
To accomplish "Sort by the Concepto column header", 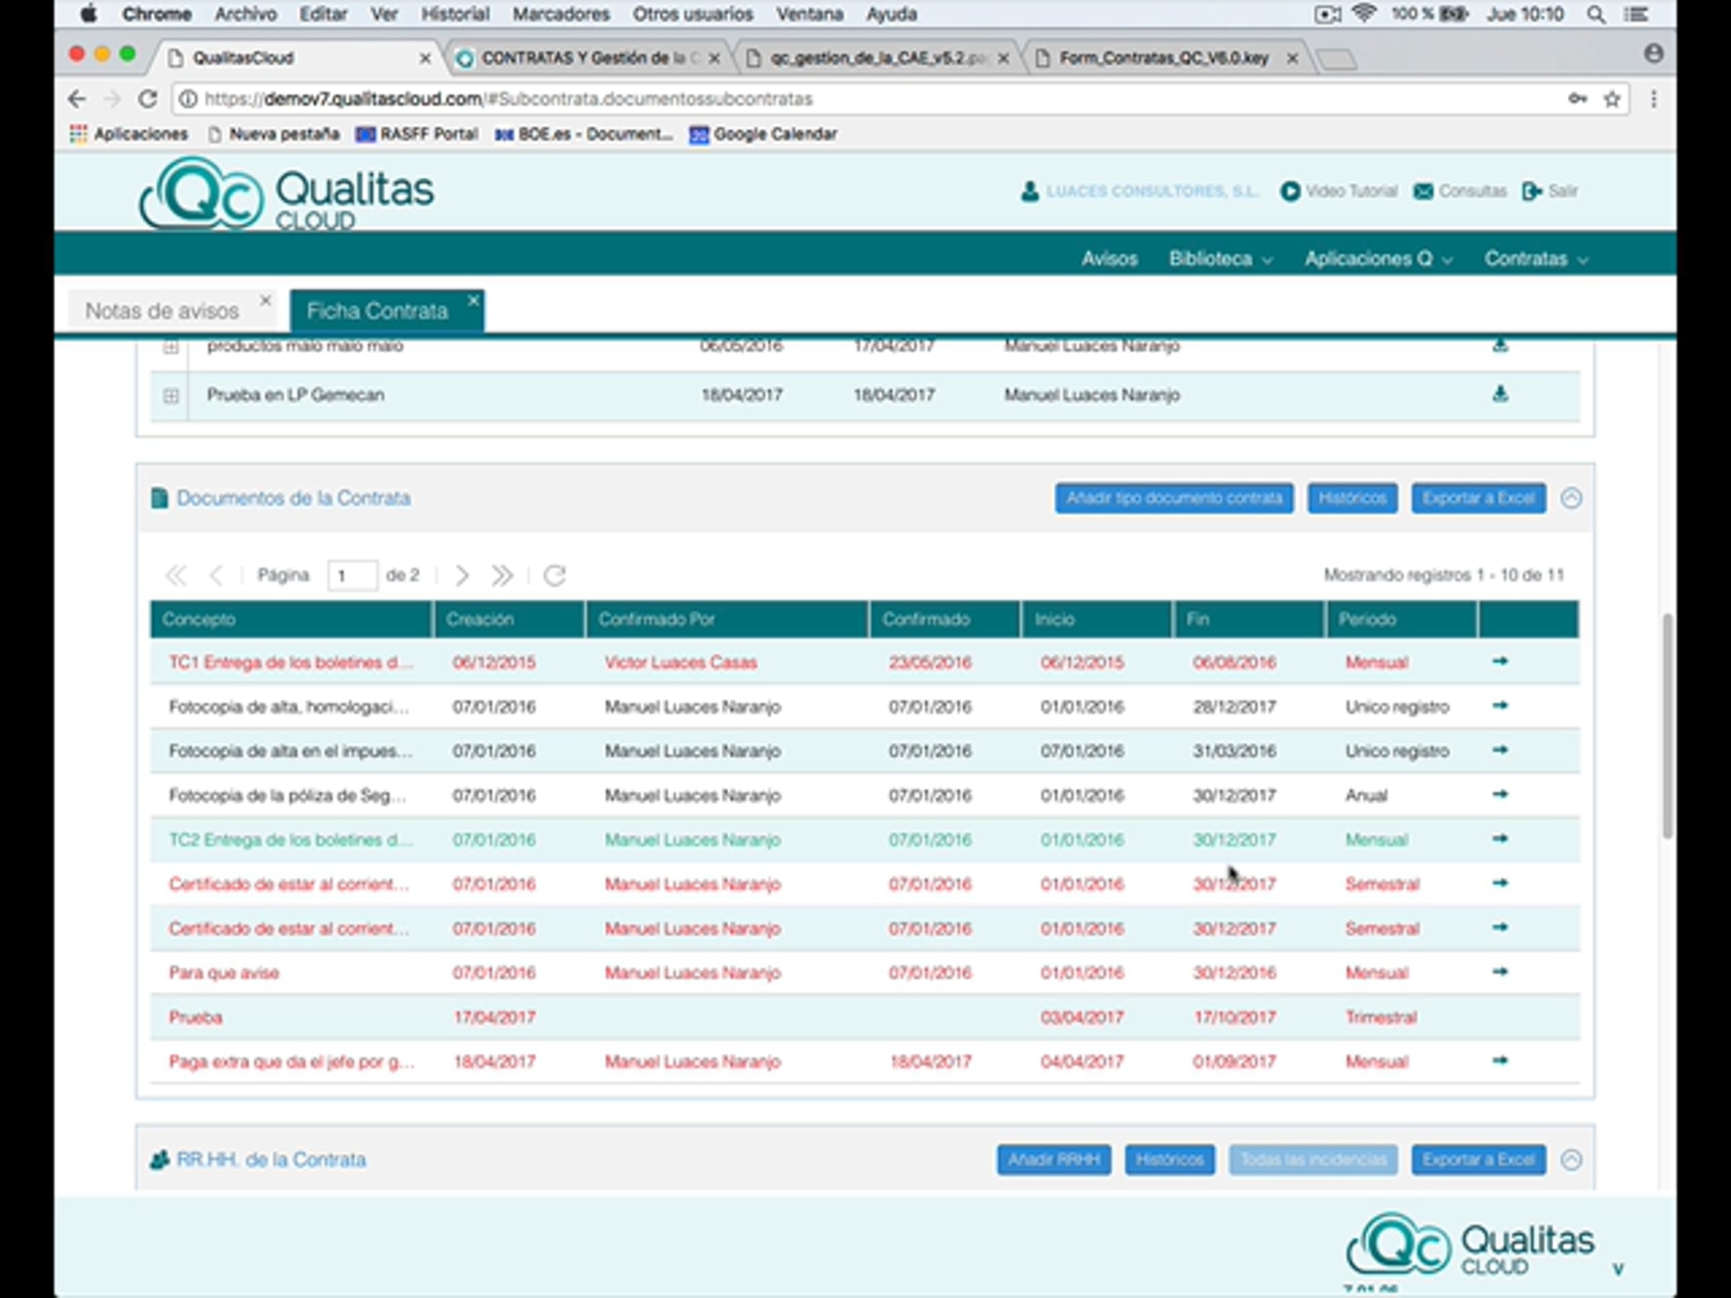I will 291,619.
